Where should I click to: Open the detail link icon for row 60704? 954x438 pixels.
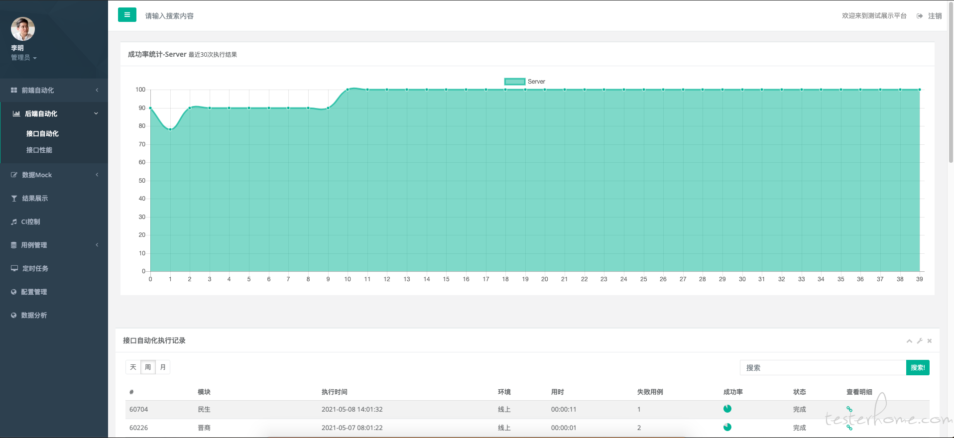(849, 409)
